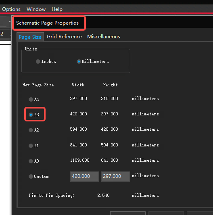Viewport: 213px width, 215px height.
Task: Open the Options menu
Action: [11, 9]
